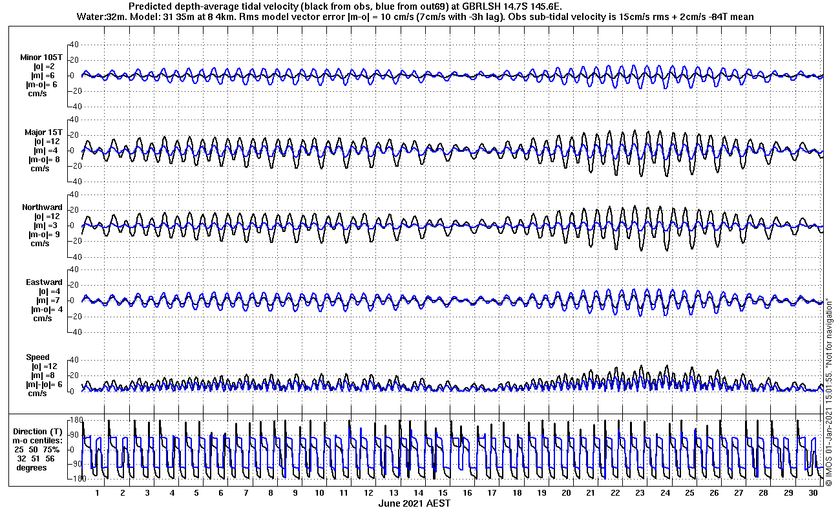Click the subtitle line starting 'Water:32m. Model:'
Viewport: 840px width, 517px height.
click(x=415, y=16)
